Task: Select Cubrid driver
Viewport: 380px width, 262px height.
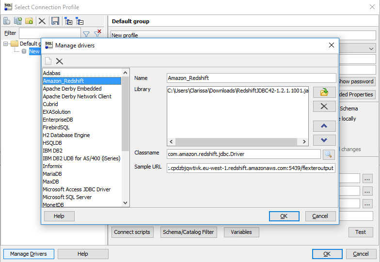Action: (x=82, y=104)
